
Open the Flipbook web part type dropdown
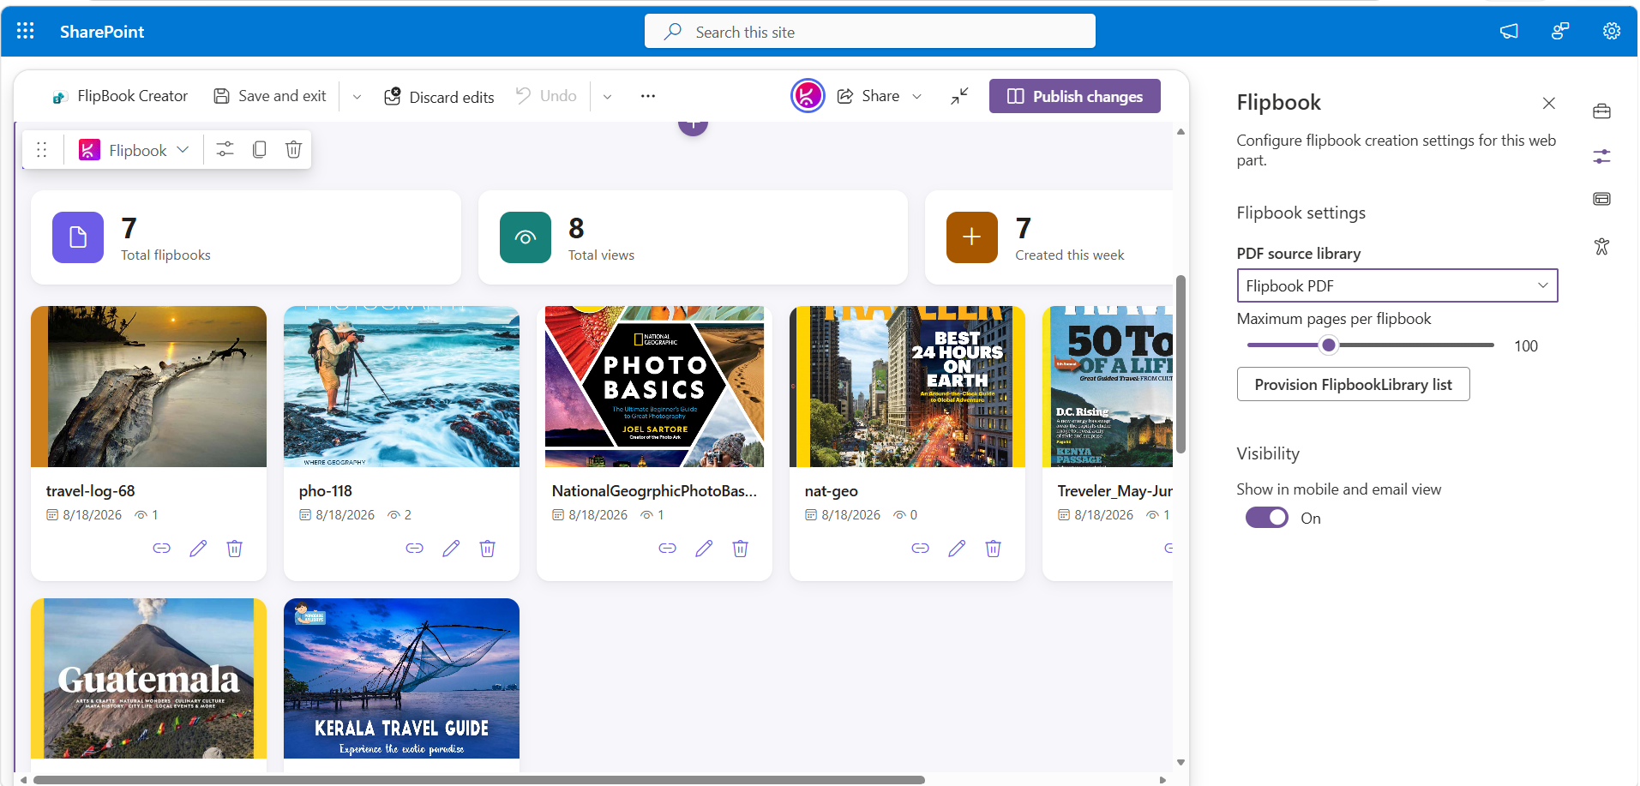click(134, 150)
